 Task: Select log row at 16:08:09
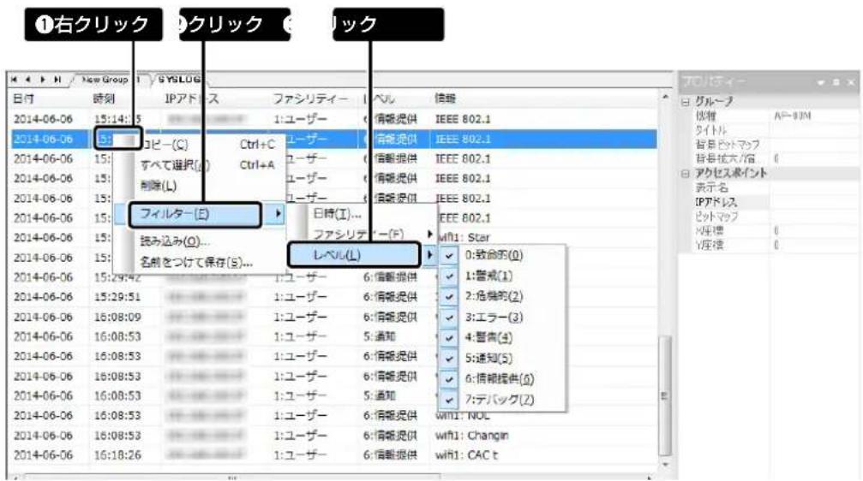333,318
